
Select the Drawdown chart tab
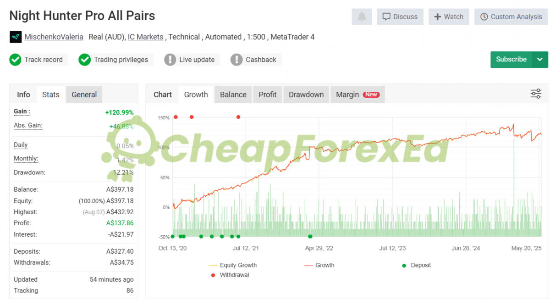pos(306,94)
